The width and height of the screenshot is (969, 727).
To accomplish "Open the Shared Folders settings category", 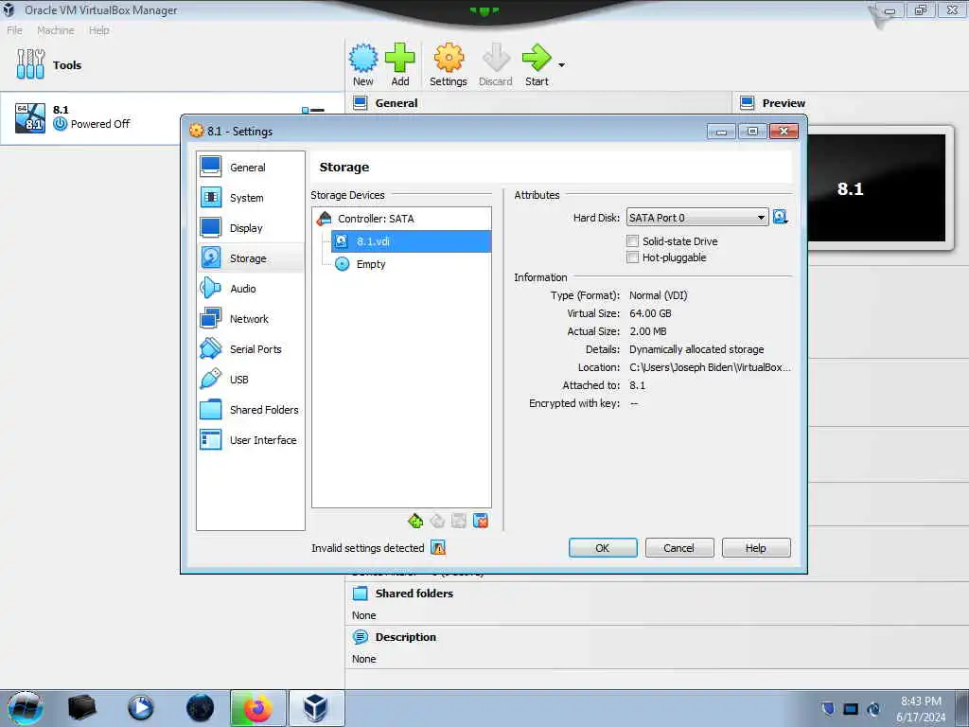I will click(x=250, y=409).
